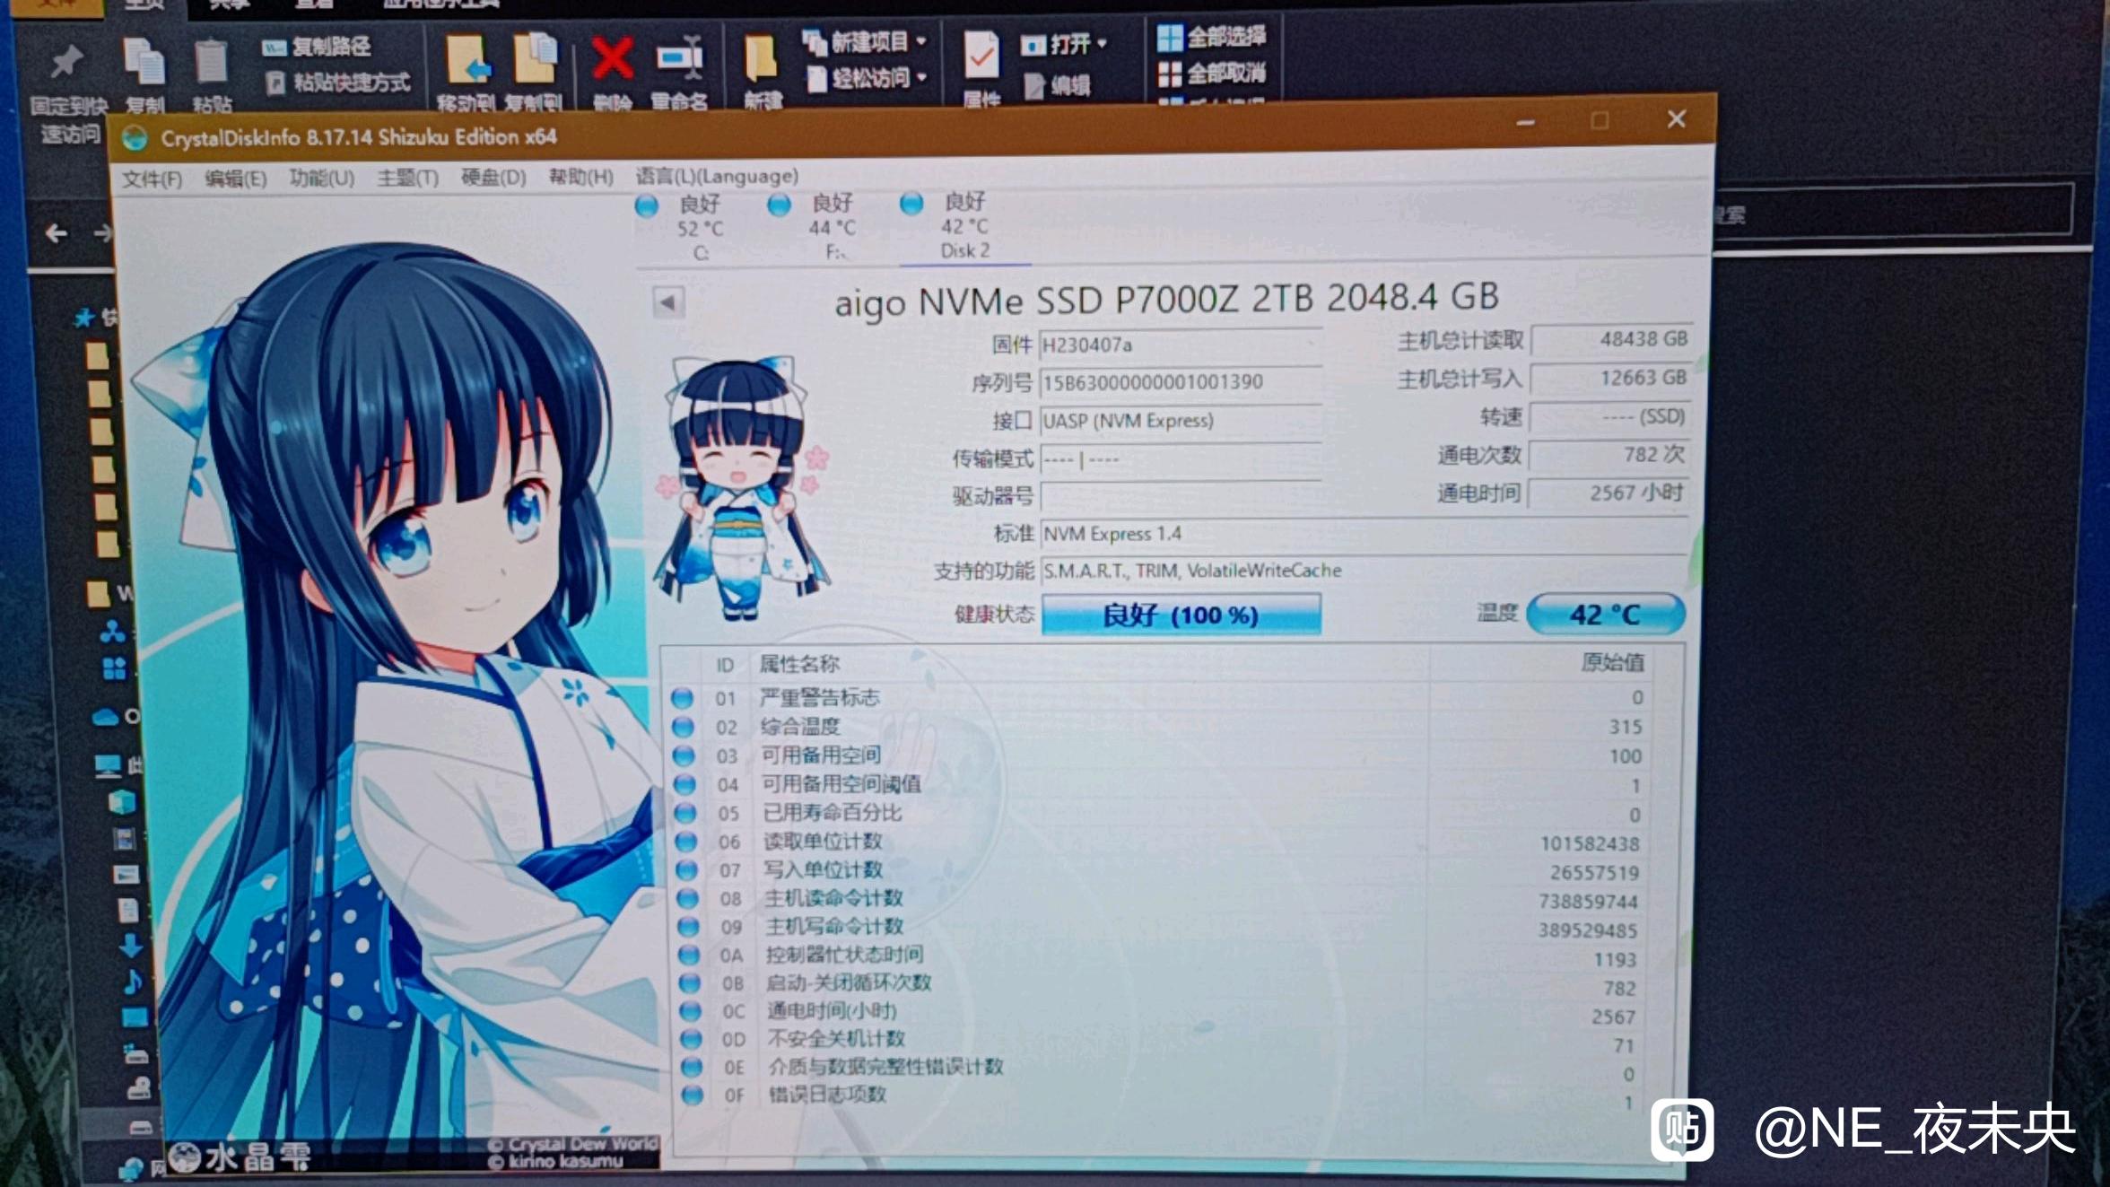2110x1187 pixels.
Task: Click the 复制路径 button in Explorer ribbon
Action: point(317,47)
